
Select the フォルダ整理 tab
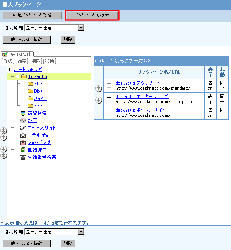point(17,54)
